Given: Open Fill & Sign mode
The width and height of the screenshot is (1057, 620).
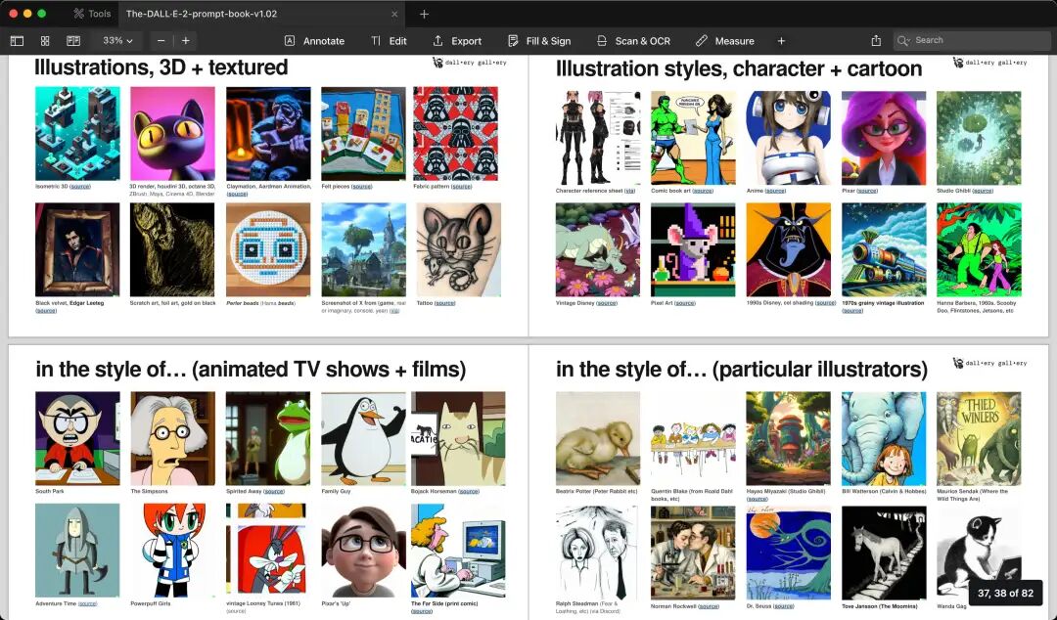Looking at the screenshot, I should 539,41.
